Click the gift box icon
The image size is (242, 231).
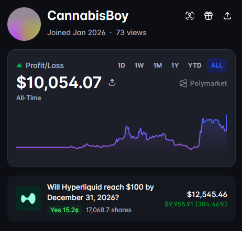point(208,16)
